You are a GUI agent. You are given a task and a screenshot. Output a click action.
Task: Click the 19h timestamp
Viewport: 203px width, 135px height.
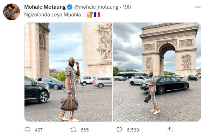coord(127,7)
